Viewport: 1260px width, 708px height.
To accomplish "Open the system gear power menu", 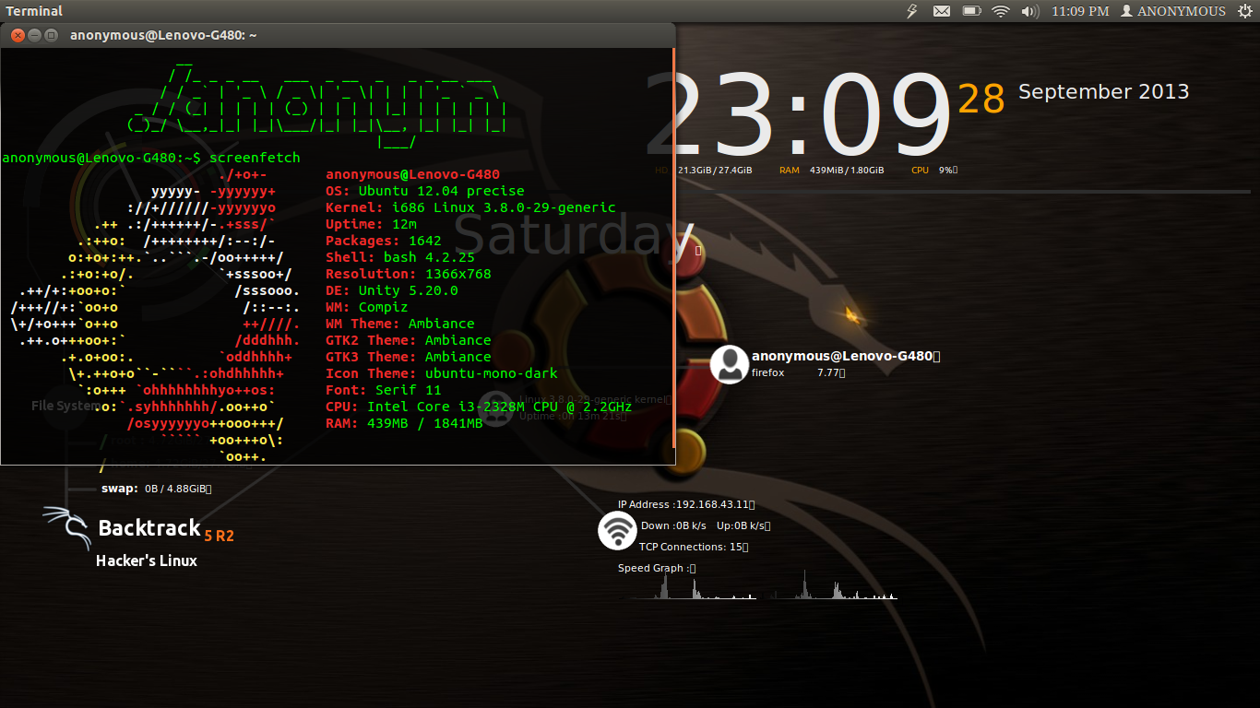I will 1246,11.
